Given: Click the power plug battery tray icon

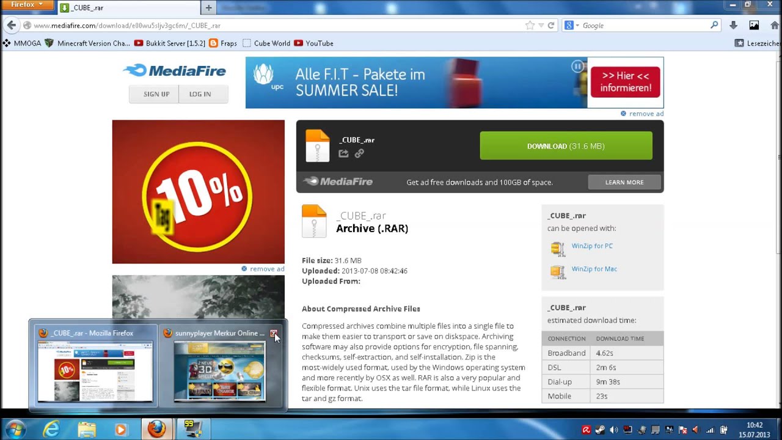Looking at the screenshot, I should click(724, 430).
